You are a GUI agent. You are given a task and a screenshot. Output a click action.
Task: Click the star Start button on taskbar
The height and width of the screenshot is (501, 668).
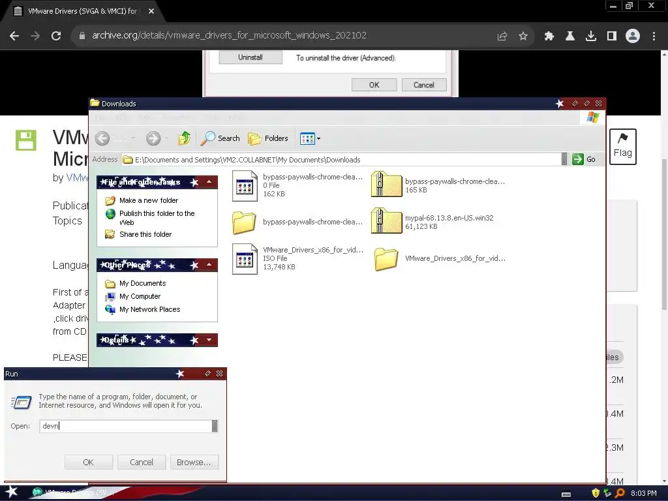[x=12, y=493]
